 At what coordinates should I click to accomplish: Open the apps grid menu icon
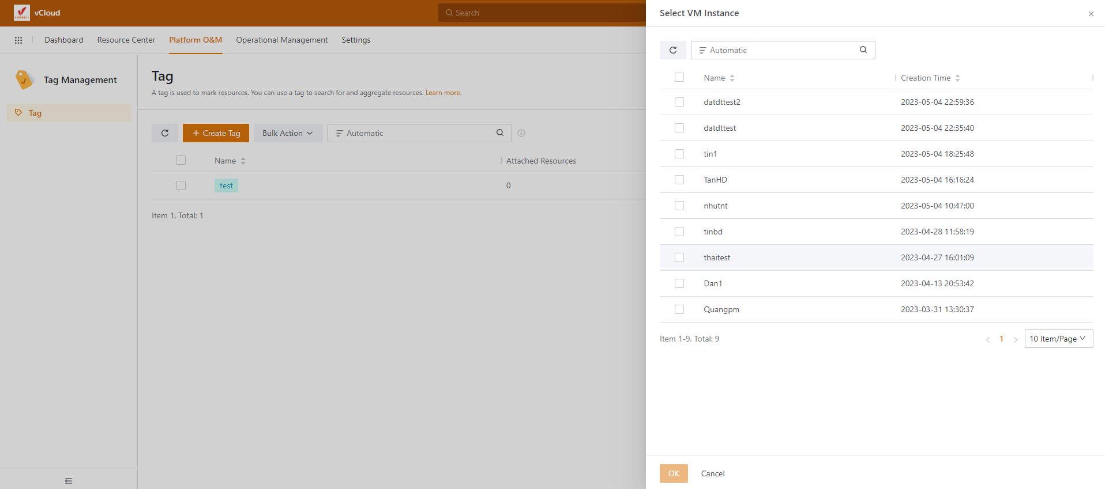coord(18,40)
